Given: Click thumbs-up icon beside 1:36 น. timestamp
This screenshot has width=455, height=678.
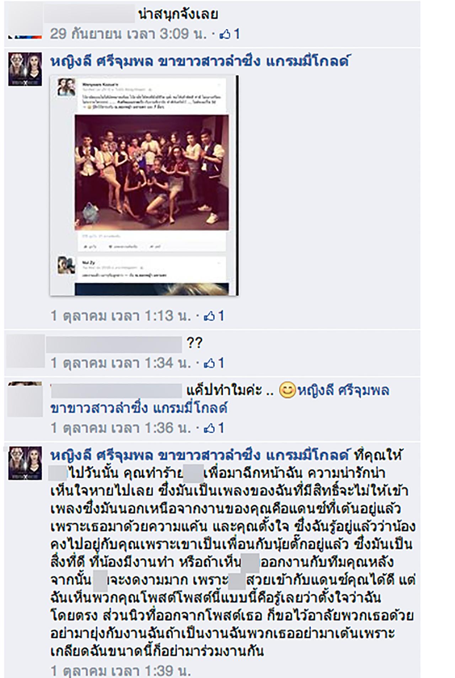Looking at the screenshot, I should pos(209,428).
